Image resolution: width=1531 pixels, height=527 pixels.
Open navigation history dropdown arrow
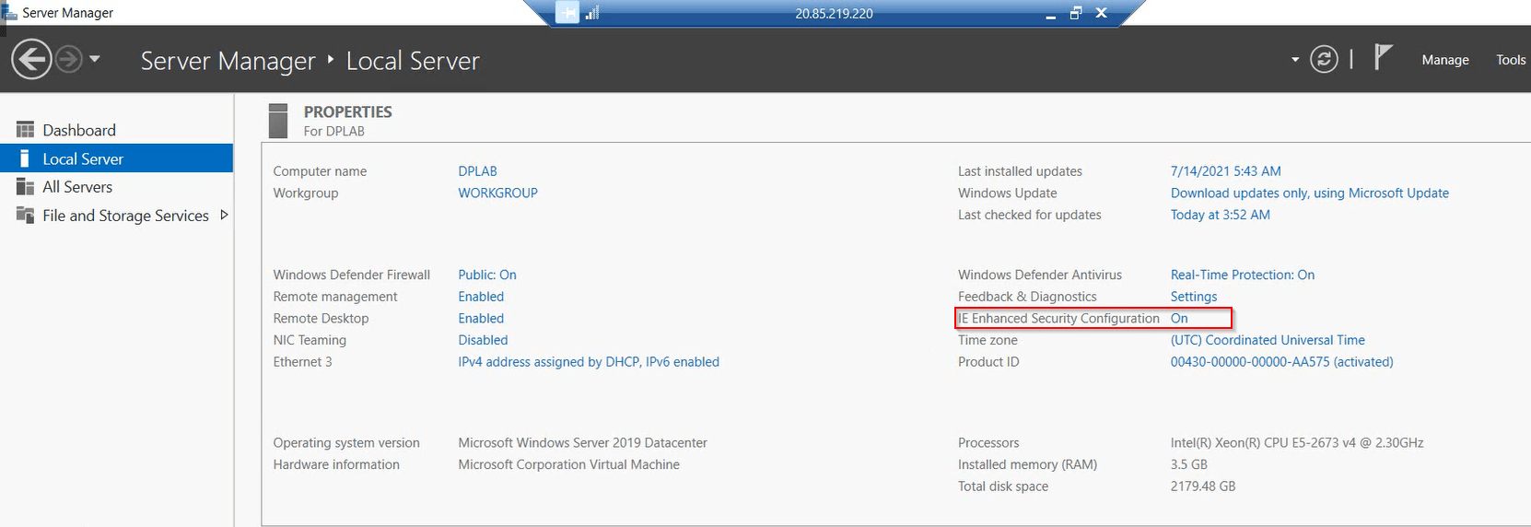95,60
